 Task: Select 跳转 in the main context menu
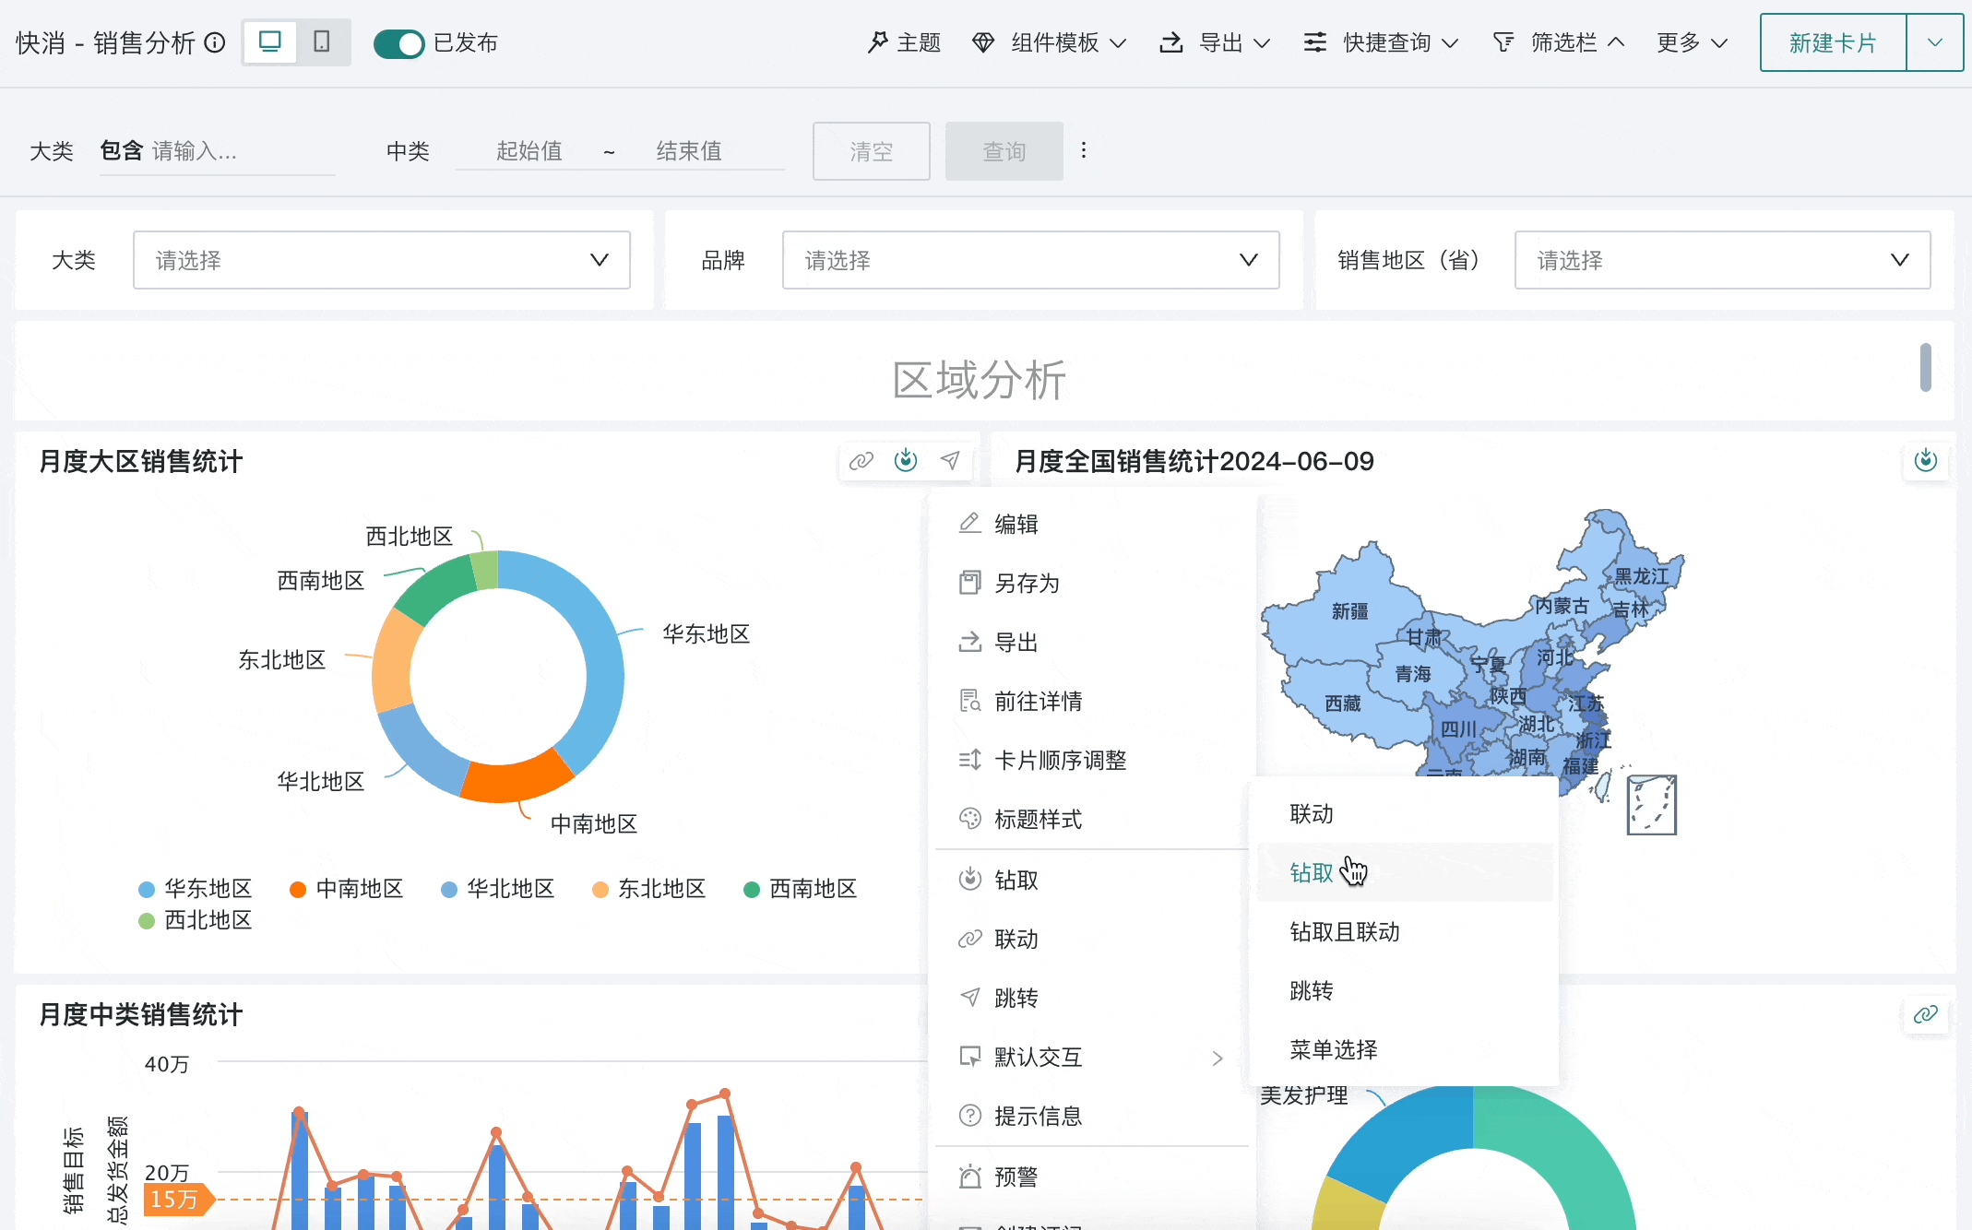(x=1092, y=998)
